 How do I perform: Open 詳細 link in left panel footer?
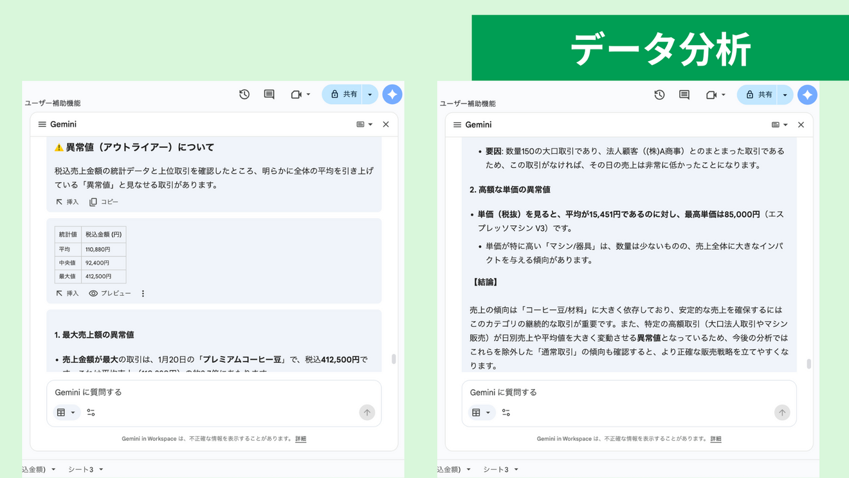click(x=301, y=439)
